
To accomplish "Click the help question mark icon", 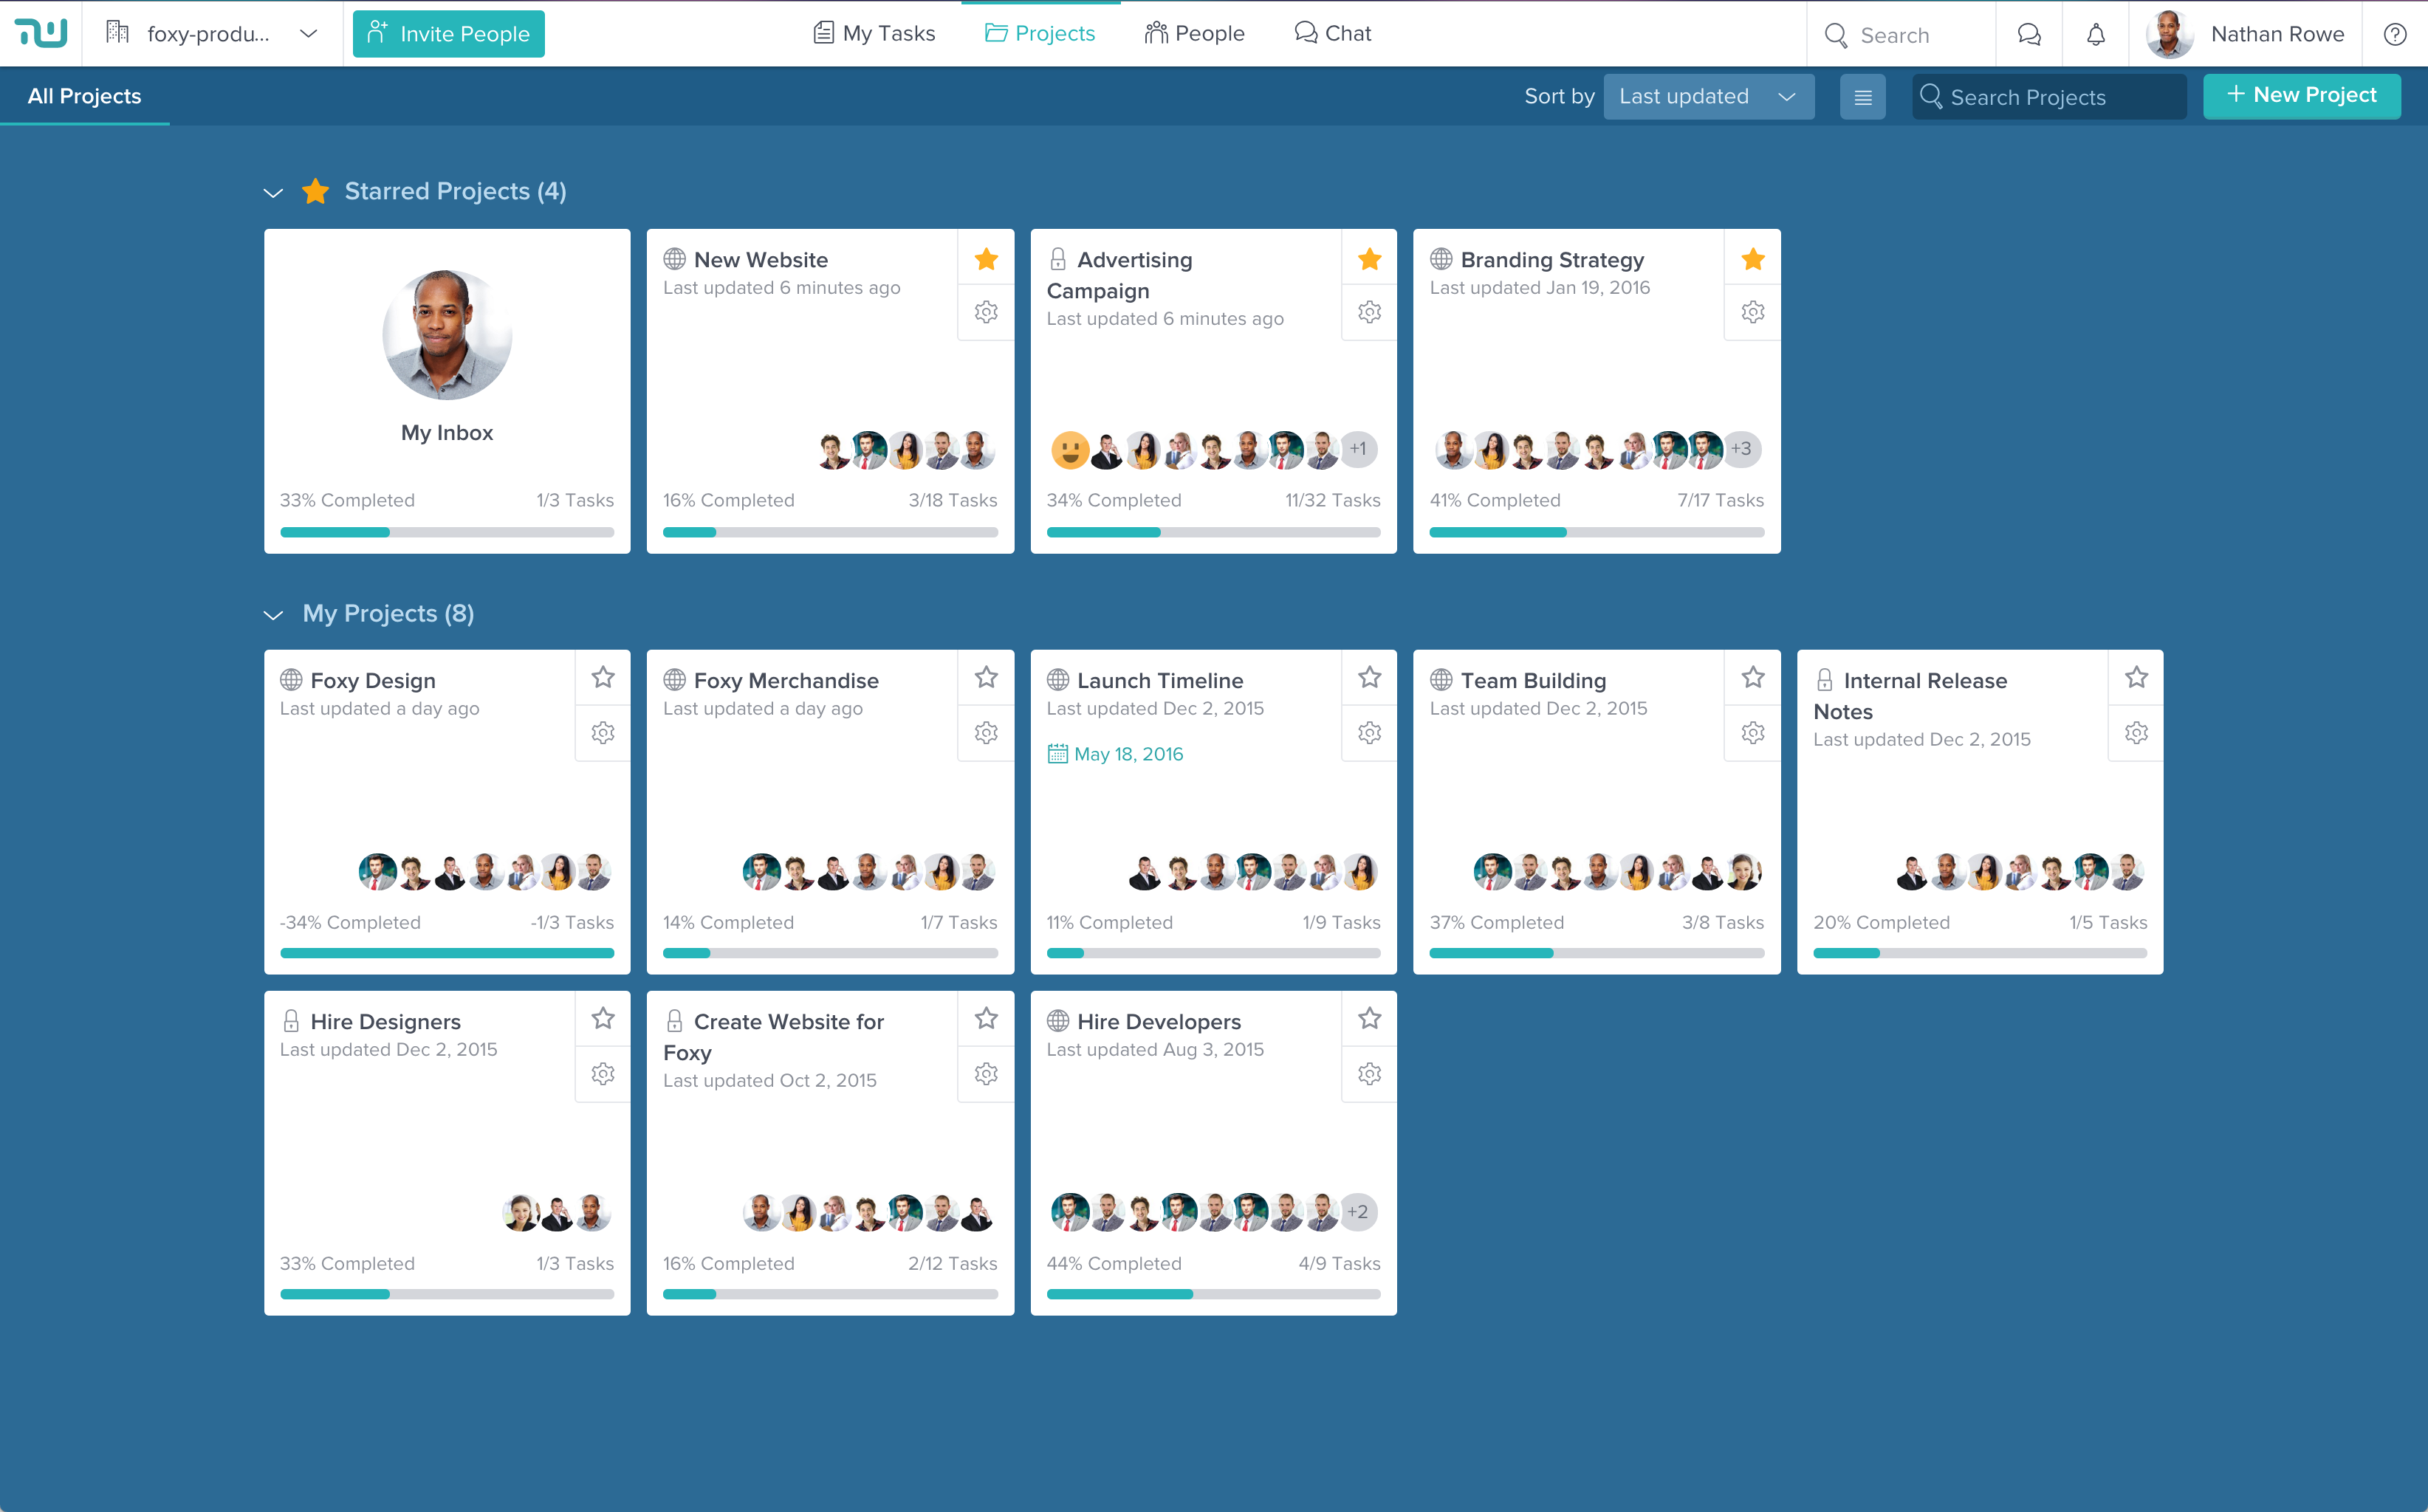I will coord(2394,35).
